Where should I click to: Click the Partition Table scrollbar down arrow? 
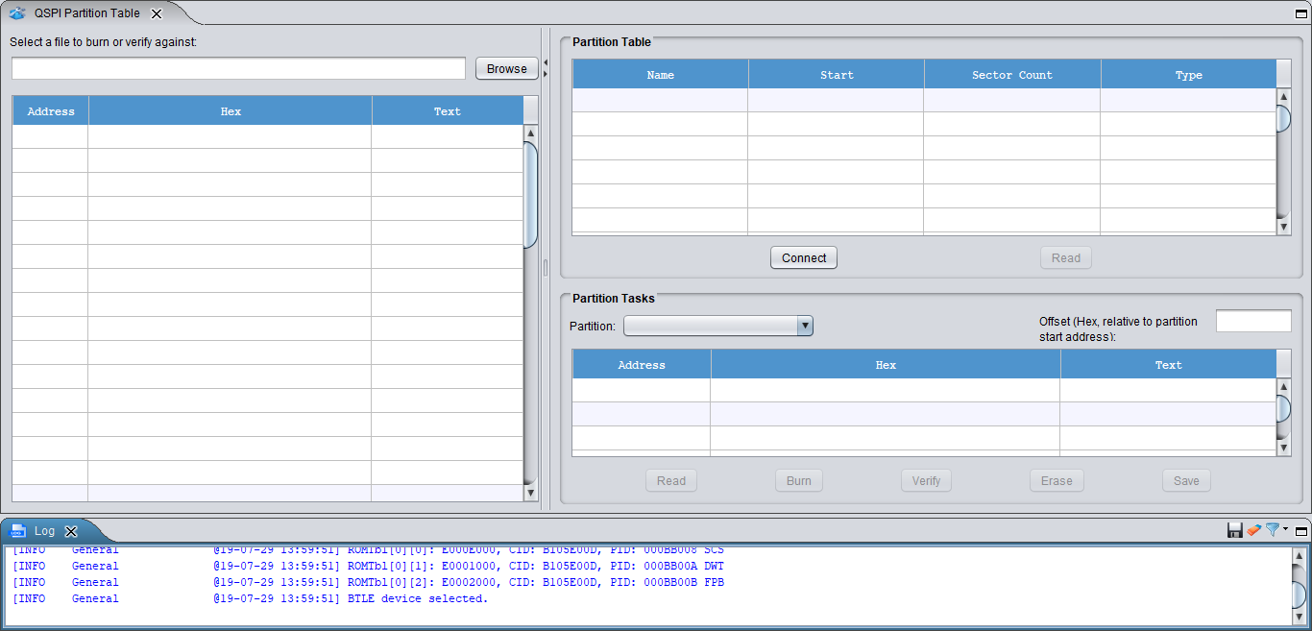tap(1284, 227)
